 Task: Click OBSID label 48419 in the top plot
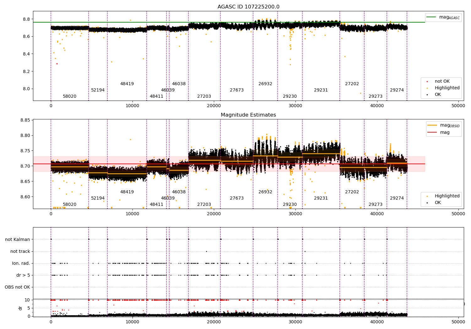tap(127, 84)
